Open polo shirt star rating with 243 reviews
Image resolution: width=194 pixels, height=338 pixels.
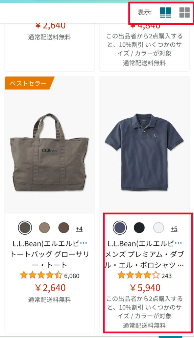[x=144, y=276]
